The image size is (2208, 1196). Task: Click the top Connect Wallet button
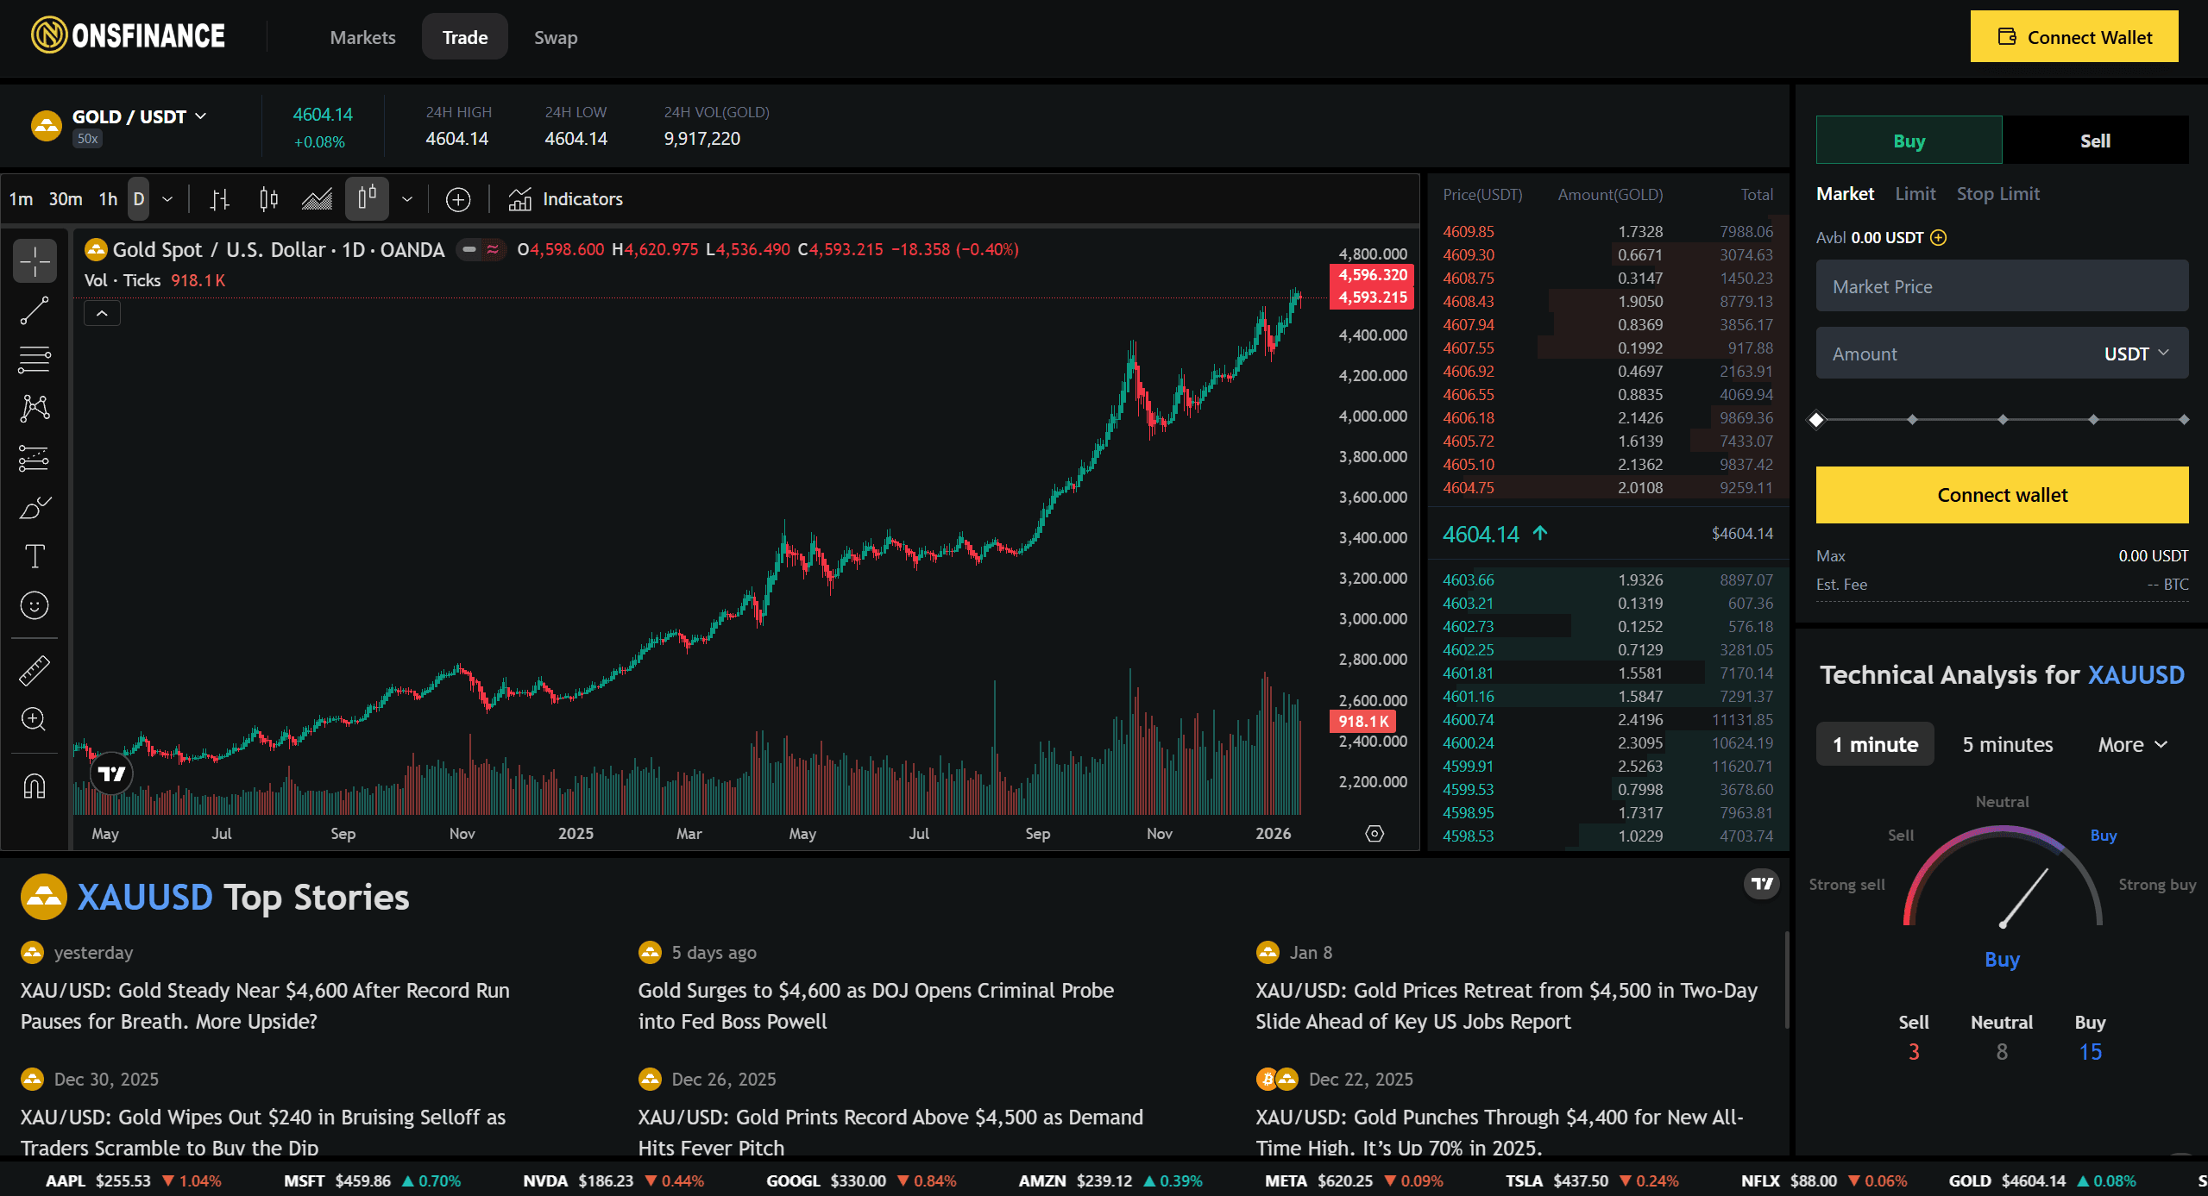point(2073,37)
